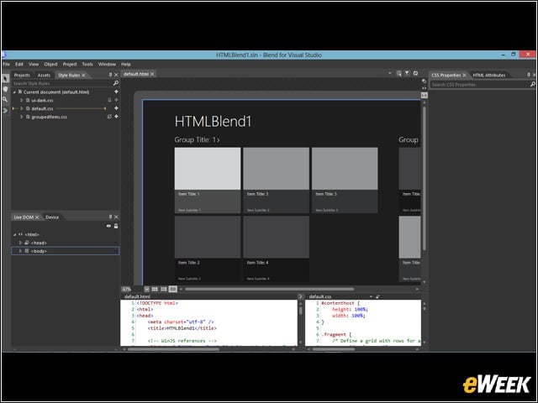The height and width of the screenshot is (403, 538).
Task: Collapse the code pane with chevron
Action: [300, 296]
